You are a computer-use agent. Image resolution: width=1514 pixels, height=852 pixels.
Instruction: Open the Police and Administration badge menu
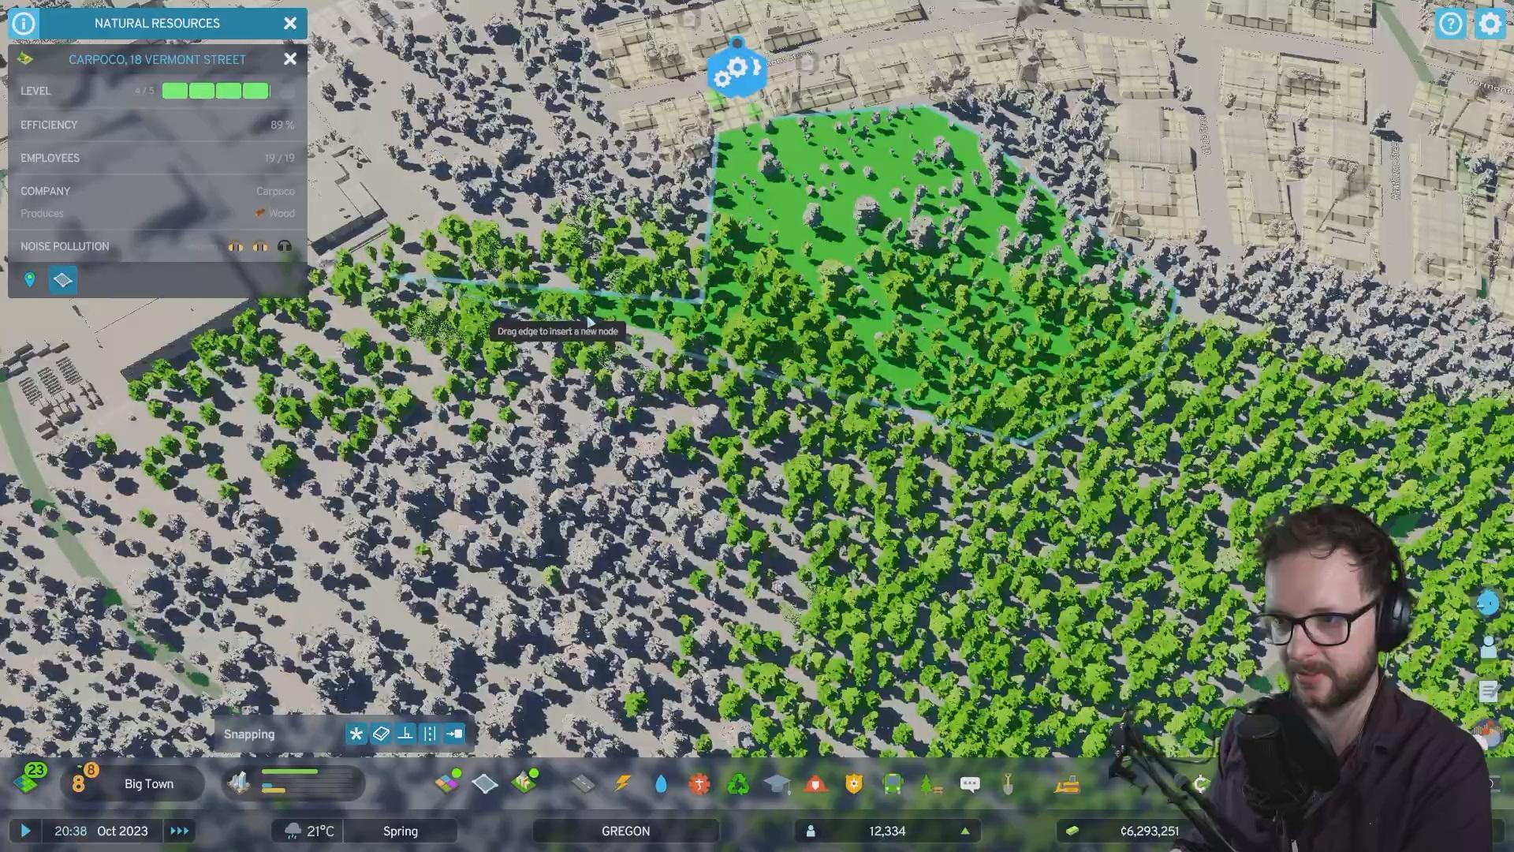(854, 783)
